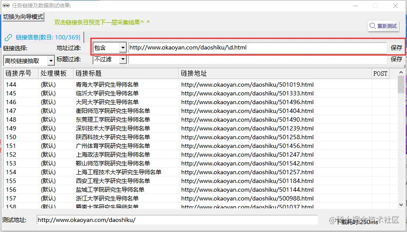This screenshot has height=232, width=407.
Task: Open the 不过滤 title filter dropdown
Action: pos(123,59)
